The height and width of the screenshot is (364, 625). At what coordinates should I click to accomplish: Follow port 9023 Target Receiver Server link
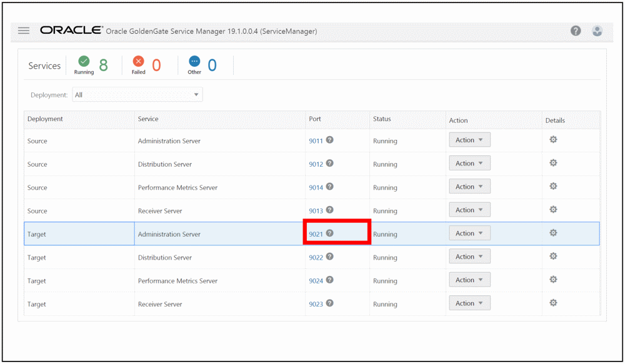coord(316,304)
